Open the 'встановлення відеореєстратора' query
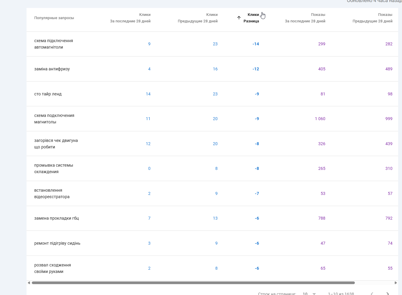This screenshot has width=402, height=295. 52,193
